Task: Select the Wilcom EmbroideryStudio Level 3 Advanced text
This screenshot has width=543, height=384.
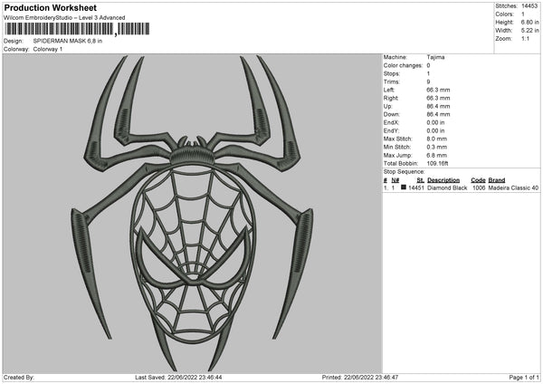Action: click(64, 18)
